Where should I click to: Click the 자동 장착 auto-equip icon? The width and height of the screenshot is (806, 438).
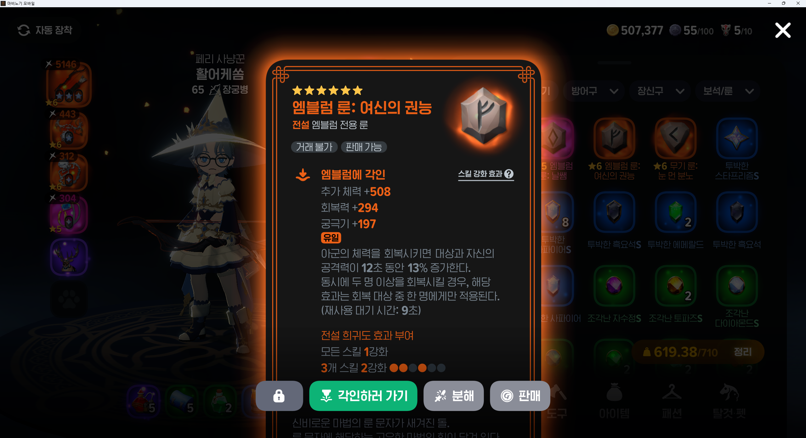[24, 30]
